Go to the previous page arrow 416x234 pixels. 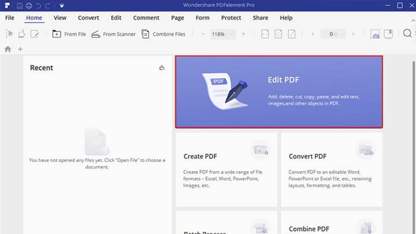tap(313, 34)
